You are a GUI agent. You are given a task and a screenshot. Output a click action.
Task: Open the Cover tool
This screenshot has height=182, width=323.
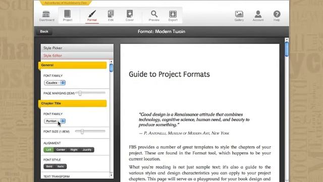click(x=130, y=16)
